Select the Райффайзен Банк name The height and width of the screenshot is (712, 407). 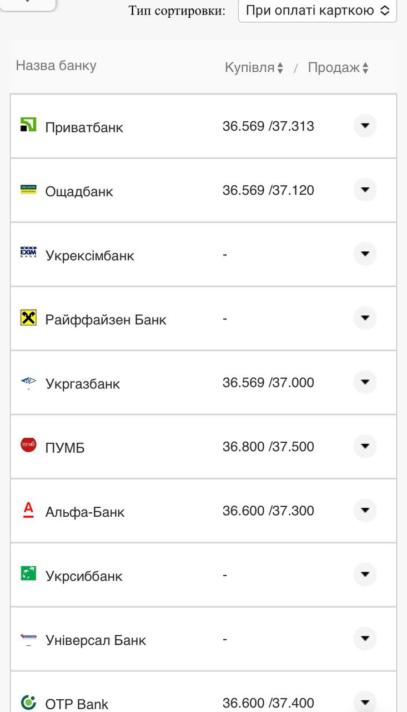click(105, 320)
